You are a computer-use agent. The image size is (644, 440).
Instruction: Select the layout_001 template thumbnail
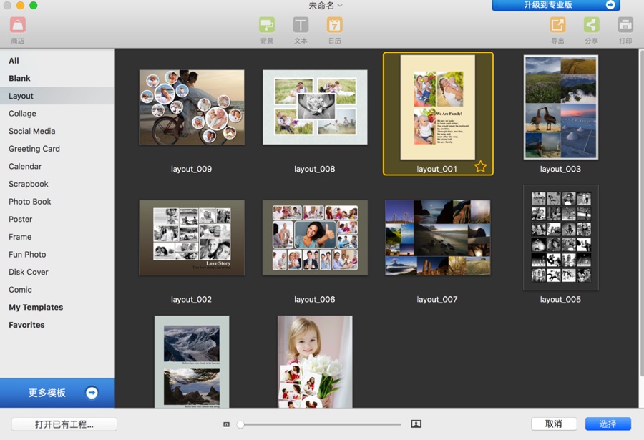(x=438, y=107)
